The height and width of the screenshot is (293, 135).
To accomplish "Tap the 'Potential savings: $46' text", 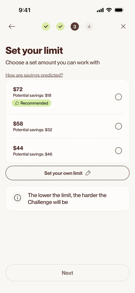I will (33, 154).
